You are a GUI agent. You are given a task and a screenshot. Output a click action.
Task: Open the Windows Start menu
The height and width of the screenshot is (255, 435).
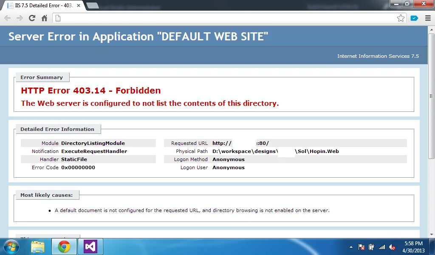click(x=11, y=246)
